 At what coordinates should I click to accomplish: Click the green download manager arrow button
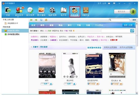pos(133,12)
